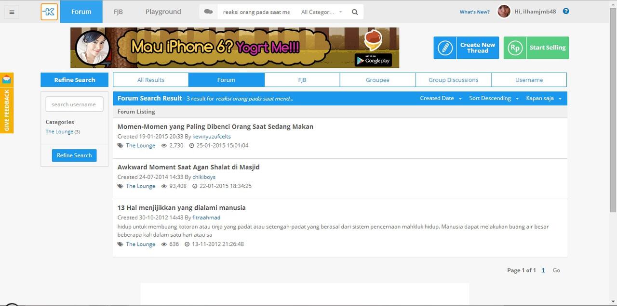Screen dimensions: 617x306
Task: Click the Mau iPhone 6 banner ad
Action: click(x=235, y=48)
